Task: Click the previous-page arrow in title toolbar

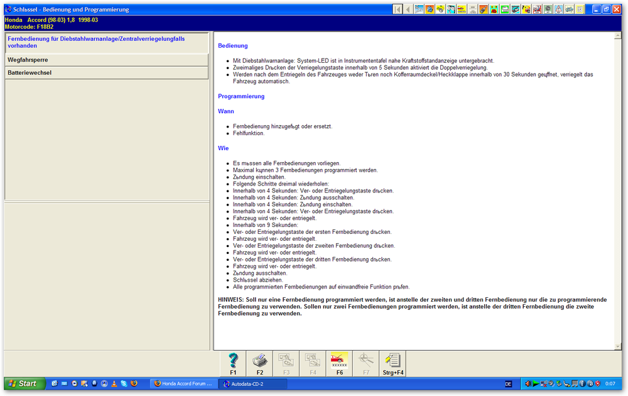Action: tap(408, 9)
